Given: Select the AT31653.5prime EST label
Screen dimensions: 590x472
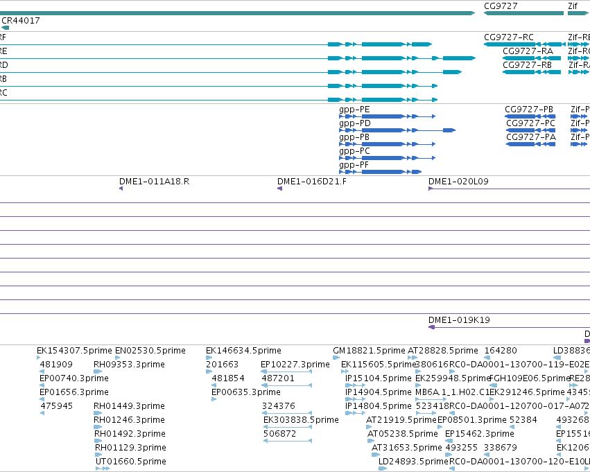Looking at the screenshot, I should 407,448.
